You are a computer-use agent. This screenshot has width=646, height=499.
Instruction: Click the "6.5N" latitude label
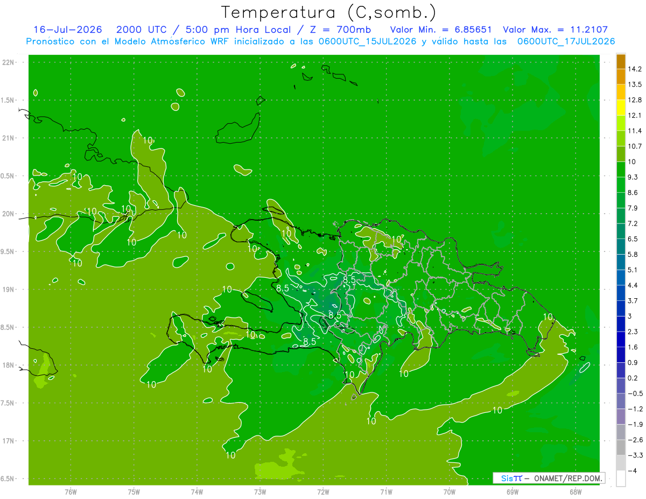[8, 479]
